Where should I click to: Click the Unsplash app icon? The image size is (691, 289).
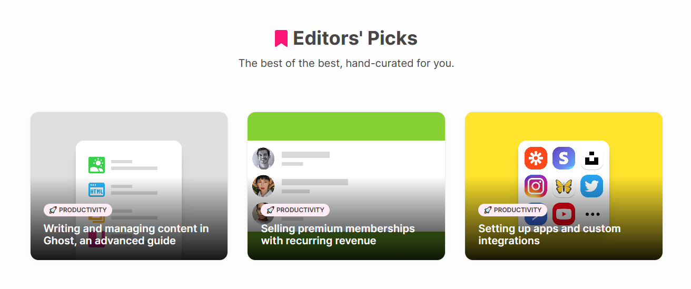[591, 158]
